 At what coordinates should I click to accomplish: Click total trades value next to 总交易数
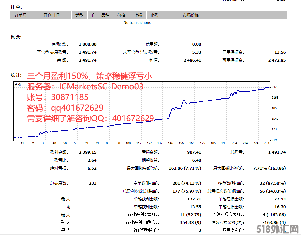(93, 183)
